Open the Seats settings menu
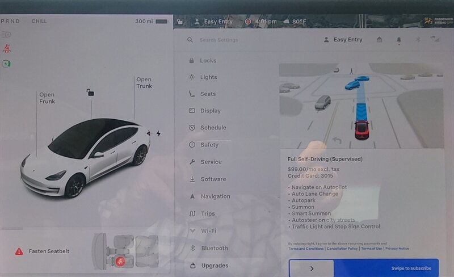This screenshot has width=454, height=277. pyautogui.click(x=203, y=94)
